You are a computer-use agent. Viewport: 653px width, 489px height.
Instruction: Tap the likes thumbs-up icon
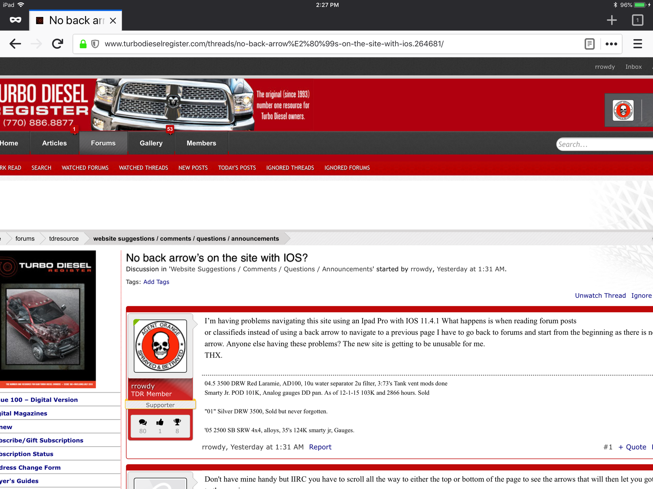160,422
